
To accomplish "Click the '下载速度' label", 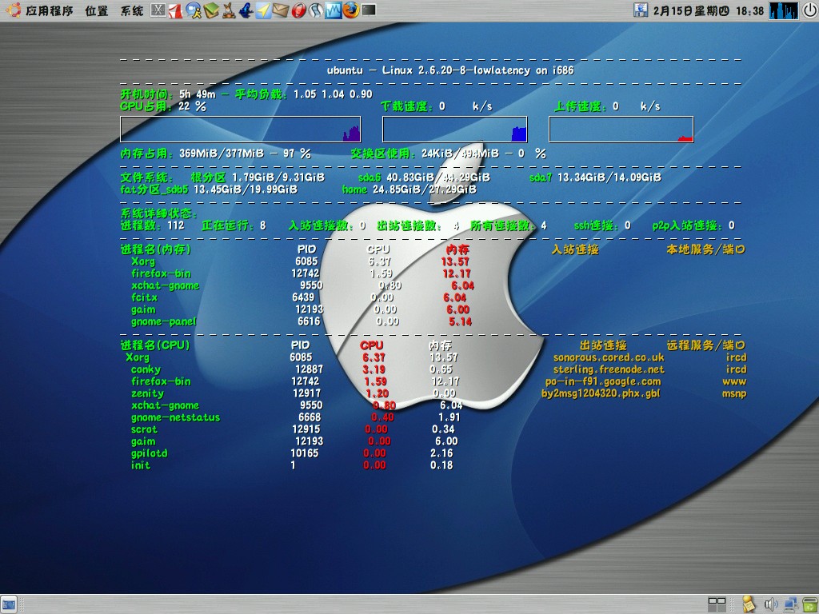I will tap(407, 106).
